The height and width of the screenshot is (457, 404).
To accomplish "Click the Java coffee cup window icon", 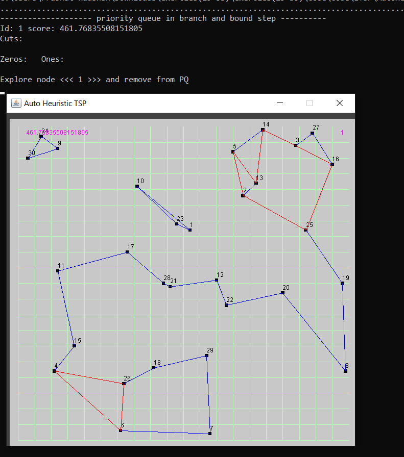I will coord(16,103).
